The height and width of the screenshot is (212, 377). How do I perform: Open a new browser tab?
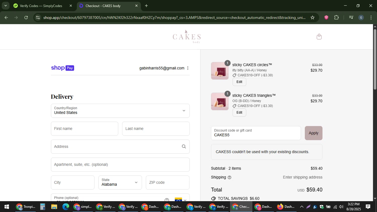coord(146,6)
